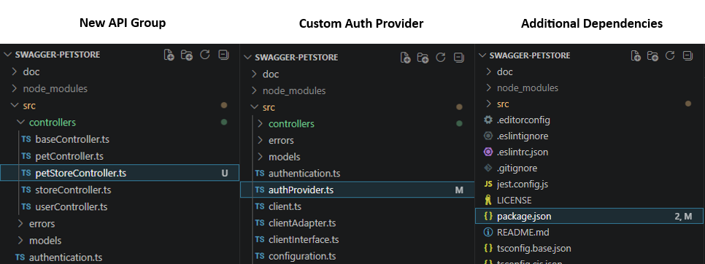
Task: Expand node_modules in left panel
Action: 15,88
